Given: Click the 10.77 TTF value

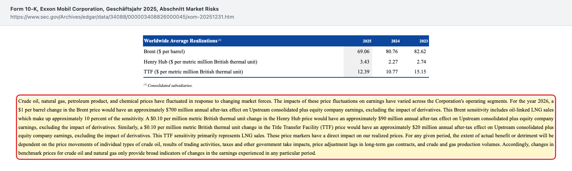Looking at the screenshot, I should [x=392, y=71].
